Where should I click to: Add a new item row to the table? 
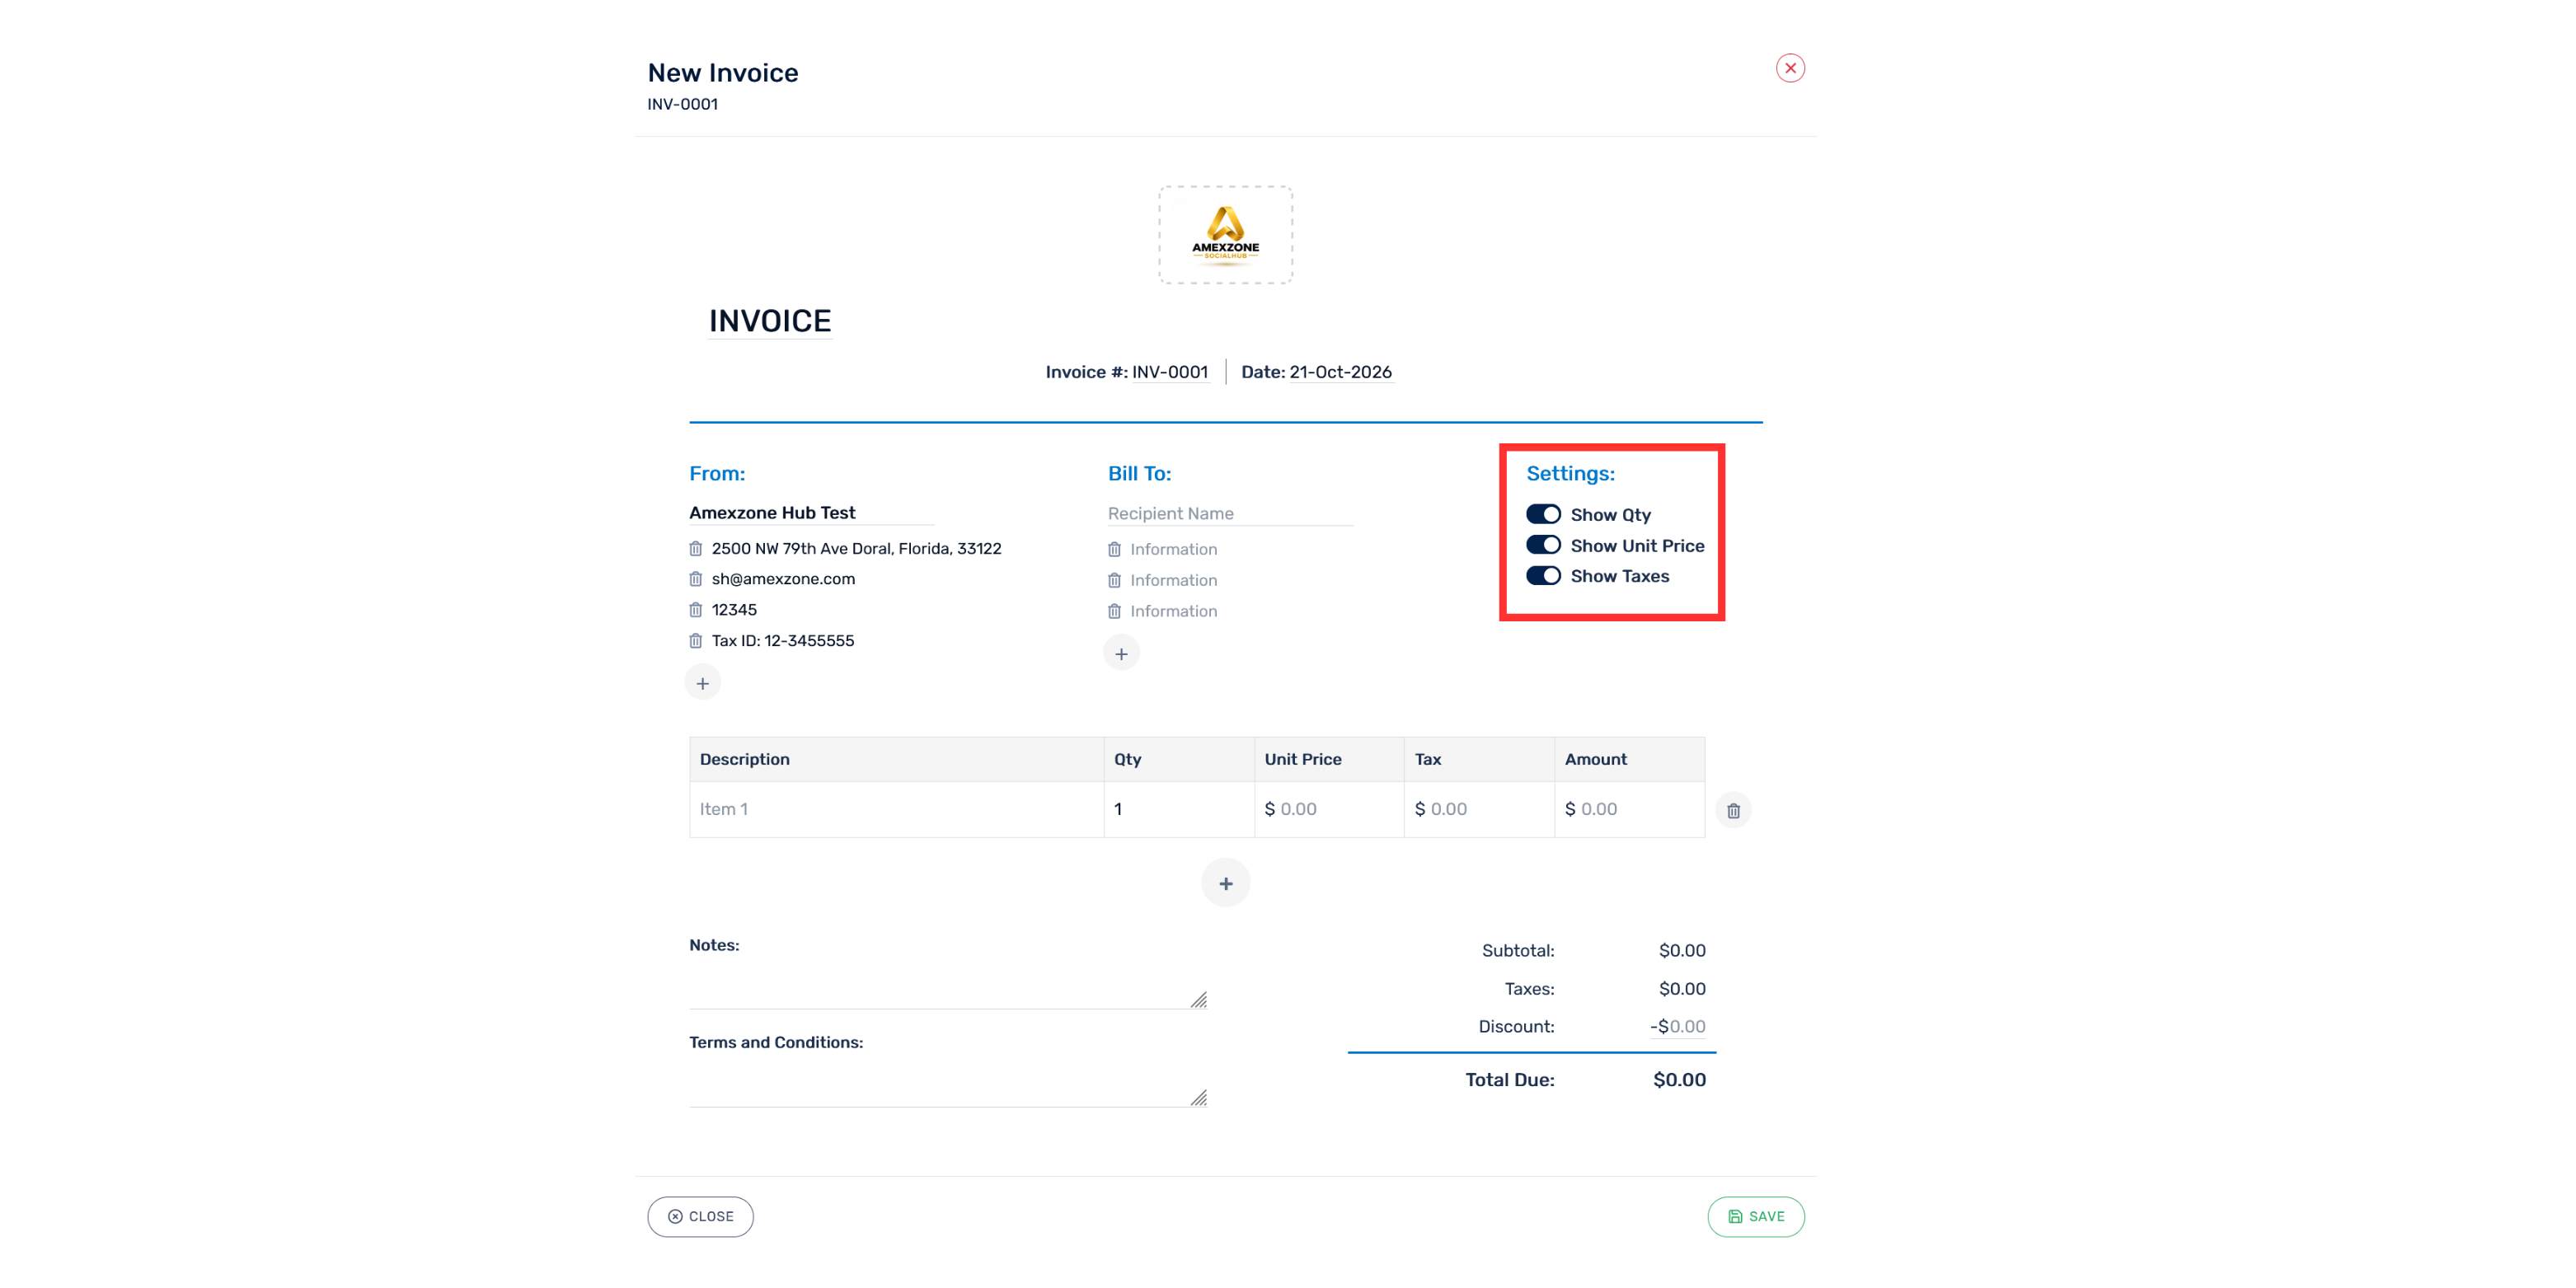(1225, 883)
